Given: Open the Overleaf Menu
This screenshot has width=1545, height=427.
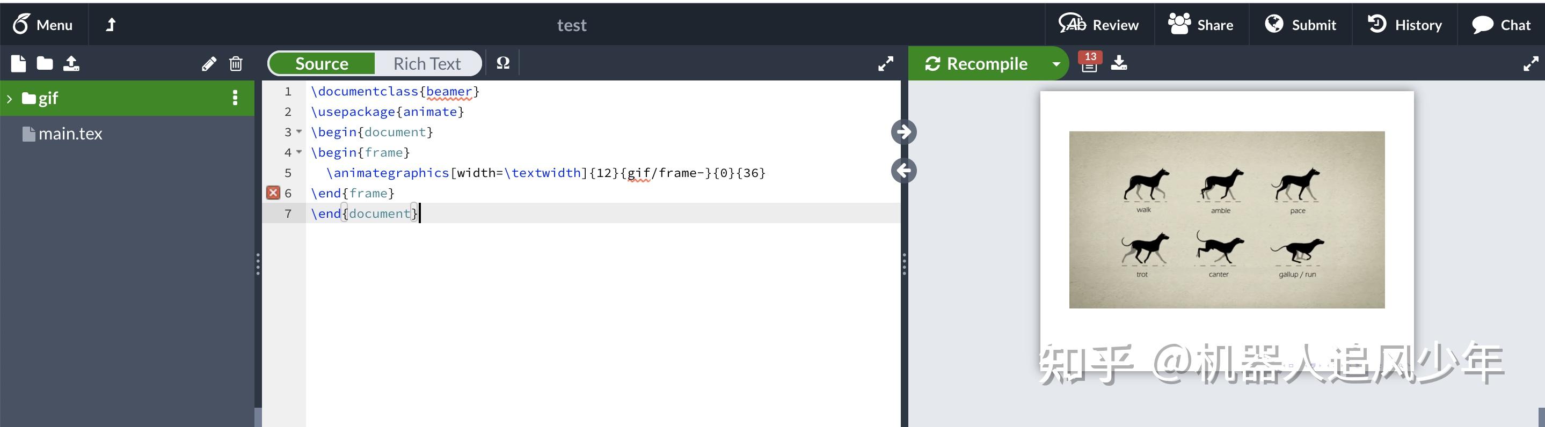Looking at the screenshot, I should coord(43,25).
